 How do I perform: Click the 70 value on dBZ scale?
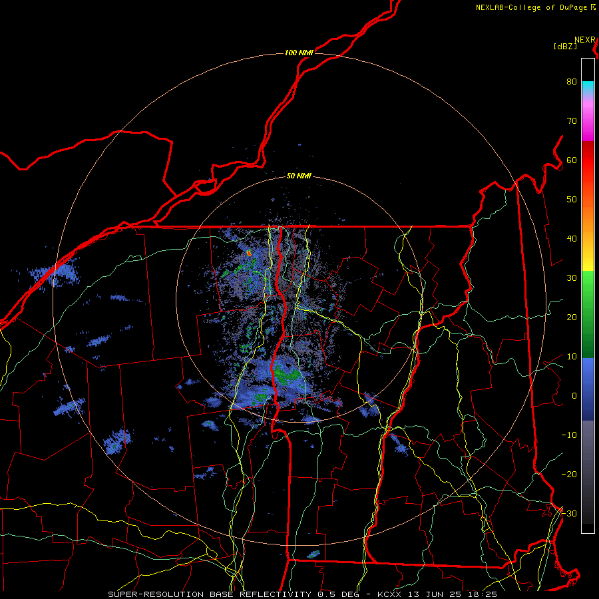tap(572, 121)
